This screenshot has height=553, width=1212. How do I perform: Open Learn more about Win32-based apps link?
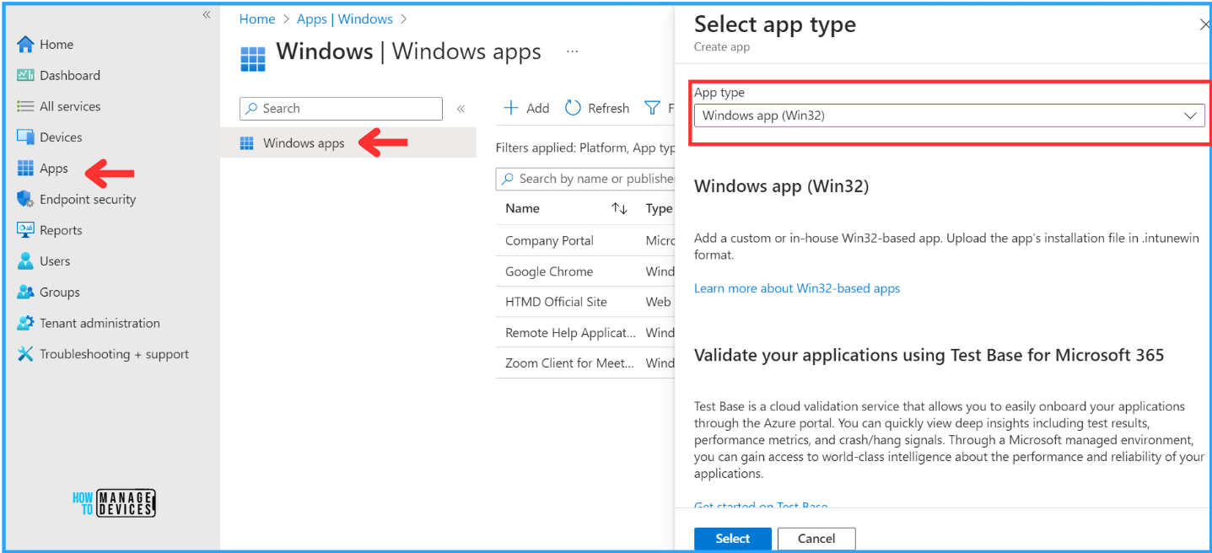pyautogui.click(x=797, y=288)
